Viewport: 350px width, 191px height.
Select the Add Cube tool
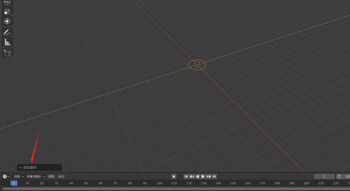(x=7, y=53)
